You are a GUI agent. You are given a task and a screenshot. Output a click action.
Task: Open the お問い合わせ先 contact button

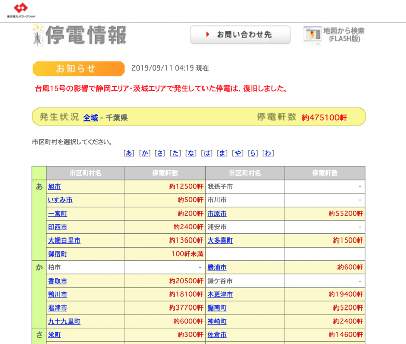click(240, 35)
